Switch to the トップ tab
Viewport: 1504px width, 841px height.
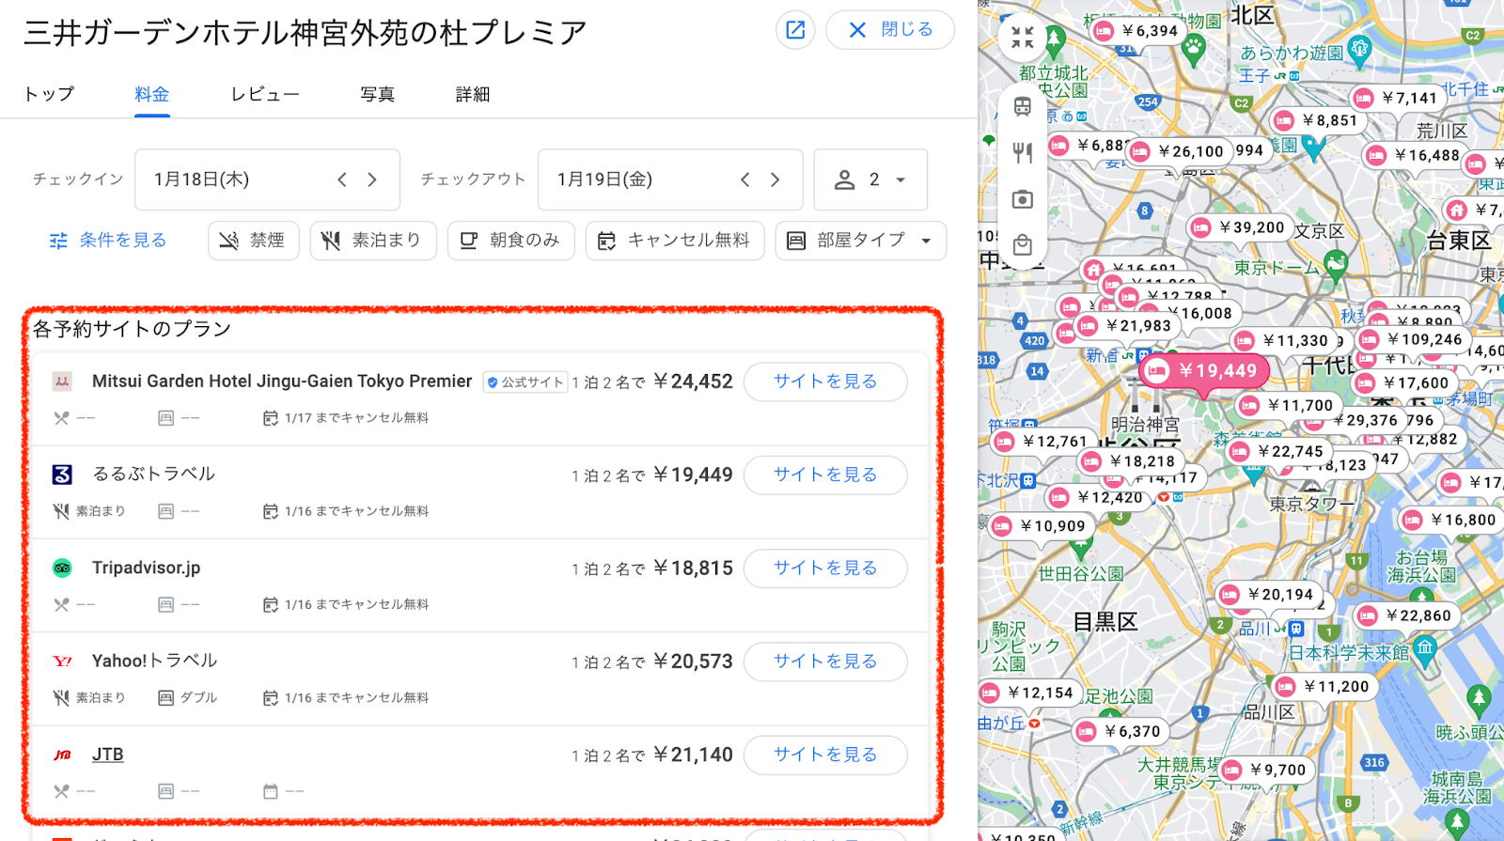[x=49, y=94]
